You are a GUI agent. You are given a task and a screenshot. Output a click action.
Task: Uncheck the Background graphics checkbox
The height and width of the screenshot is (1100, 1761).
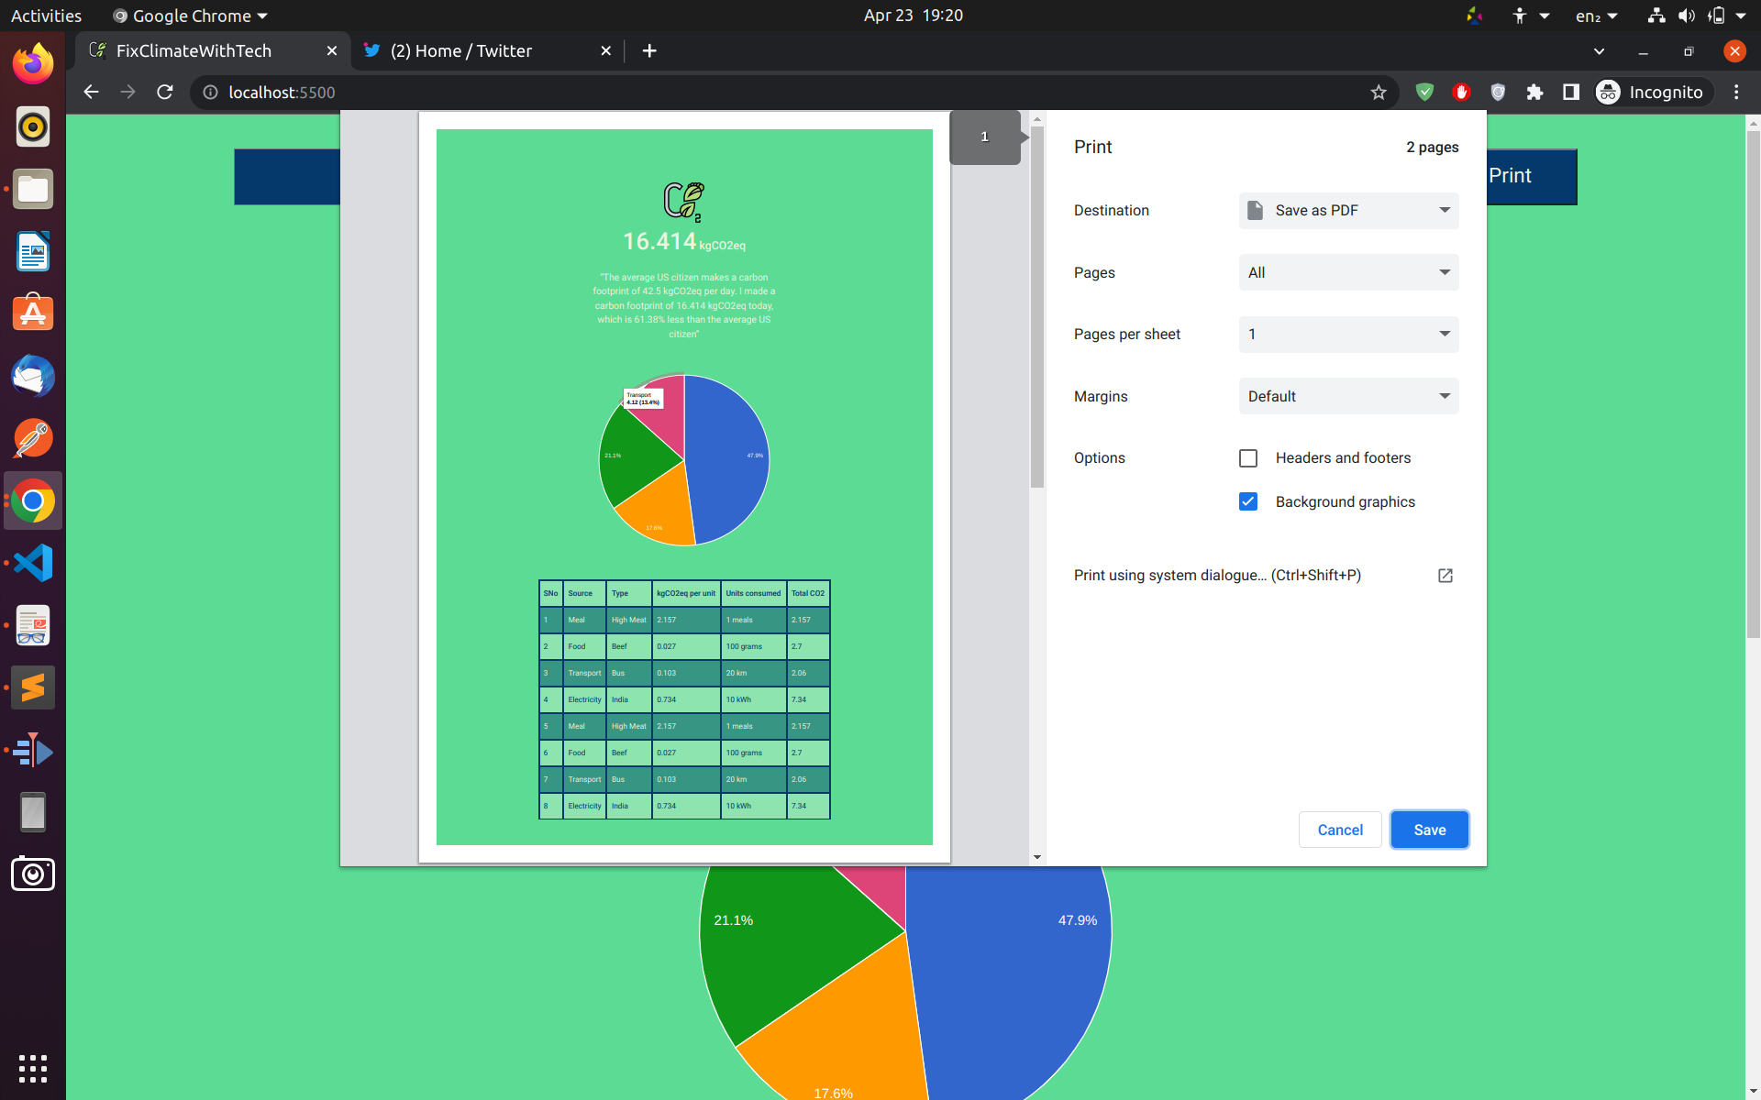pyautogui.click(x=1248, y=501)
